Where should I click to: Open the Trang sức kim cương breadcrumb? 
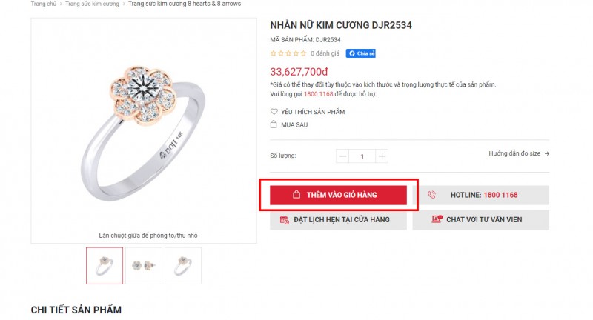pyautogui.click(x=92, y=4)
